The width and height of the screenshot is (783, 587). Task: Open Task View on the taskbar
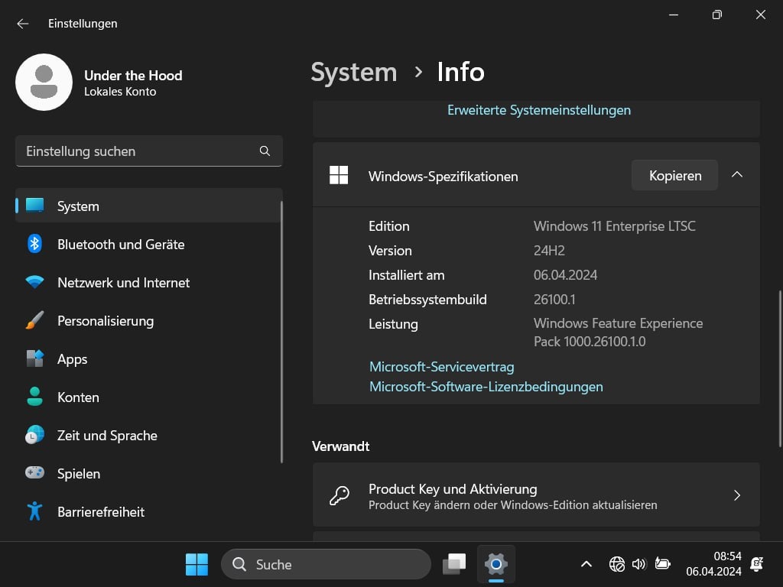454,564
